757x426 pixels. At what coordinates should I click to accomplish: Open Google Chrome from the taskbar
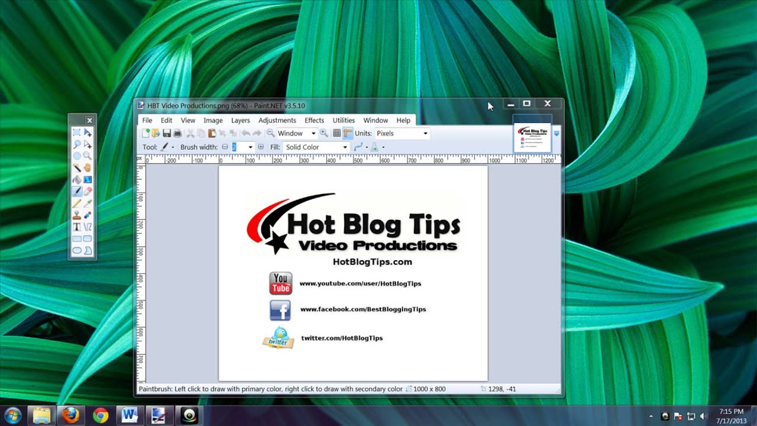pos(101,415)
